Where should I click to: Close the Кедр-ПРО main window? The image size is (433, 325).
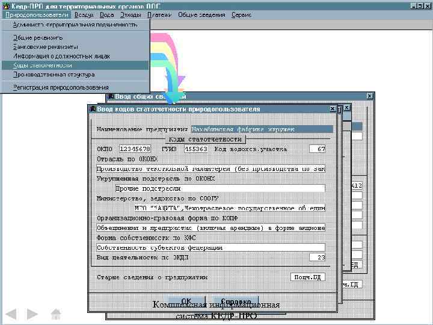click(427, 5)
